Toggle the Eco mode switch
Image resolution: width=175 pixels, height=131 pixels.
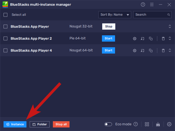[x=108, y=124]
